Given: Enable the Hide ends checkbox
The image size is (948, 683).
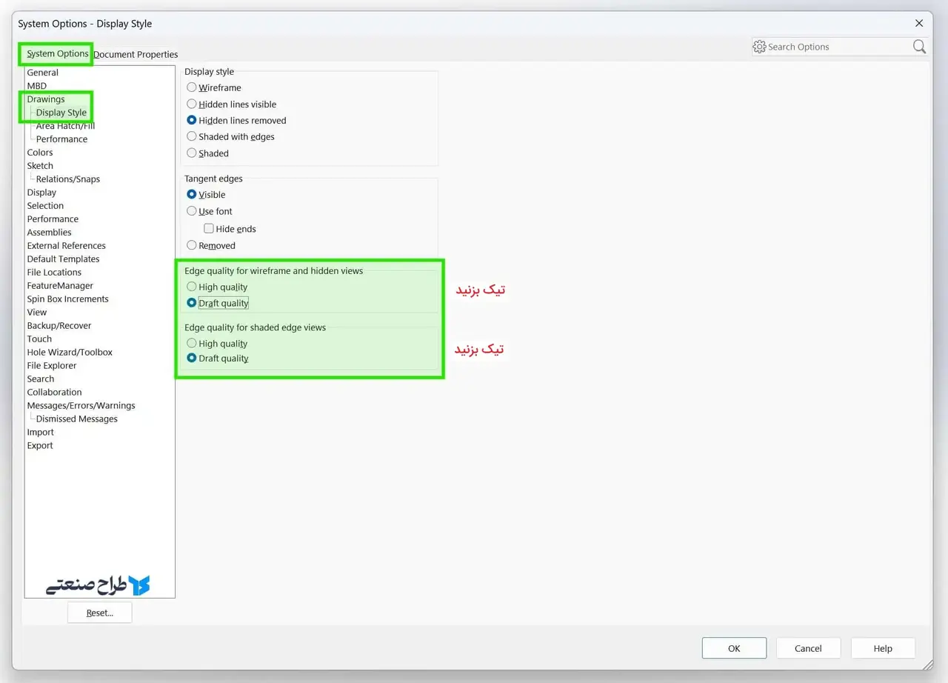Looking at the screenshot, I should pyautogui.click(x=209, y=229).
